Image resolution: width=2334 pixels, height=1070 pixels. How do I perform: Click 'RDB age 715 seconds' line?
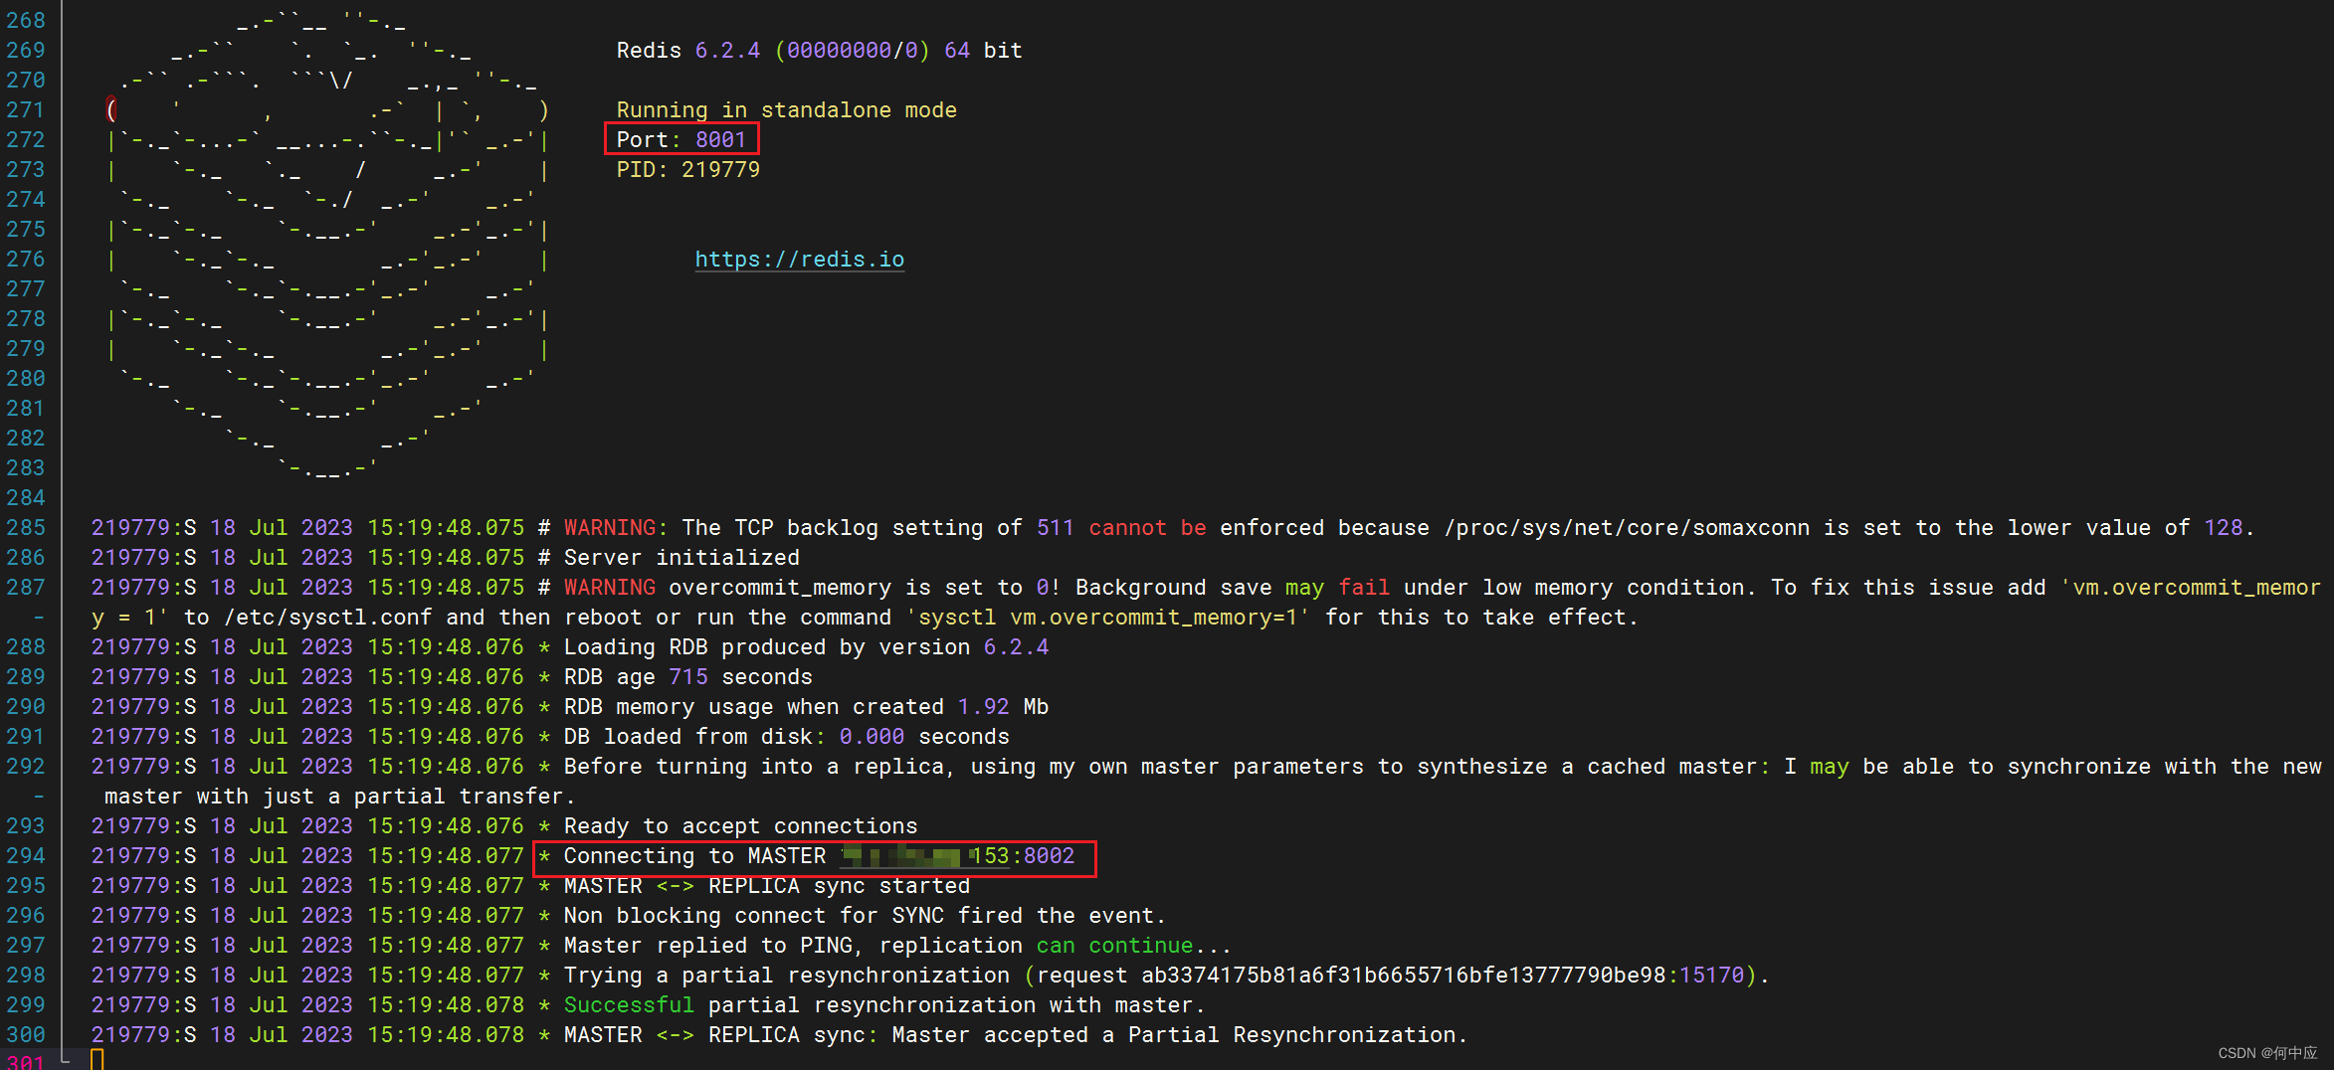(687, 677)
